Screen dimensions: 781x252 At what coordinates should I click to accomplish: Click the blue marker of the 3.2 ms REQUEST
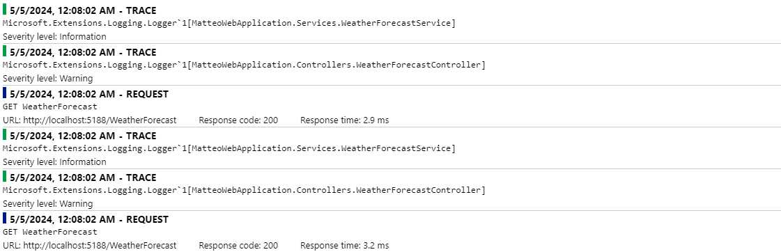click(x=4, y=218)
